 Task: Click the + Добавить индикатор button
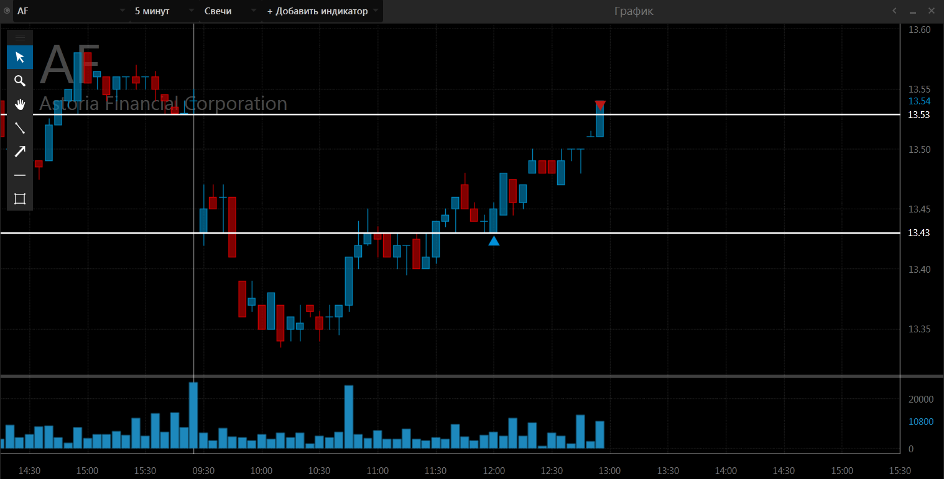click(x=317, y=11)
